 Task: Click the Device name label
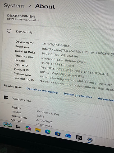pyautogui.click(x=25, y=42)
